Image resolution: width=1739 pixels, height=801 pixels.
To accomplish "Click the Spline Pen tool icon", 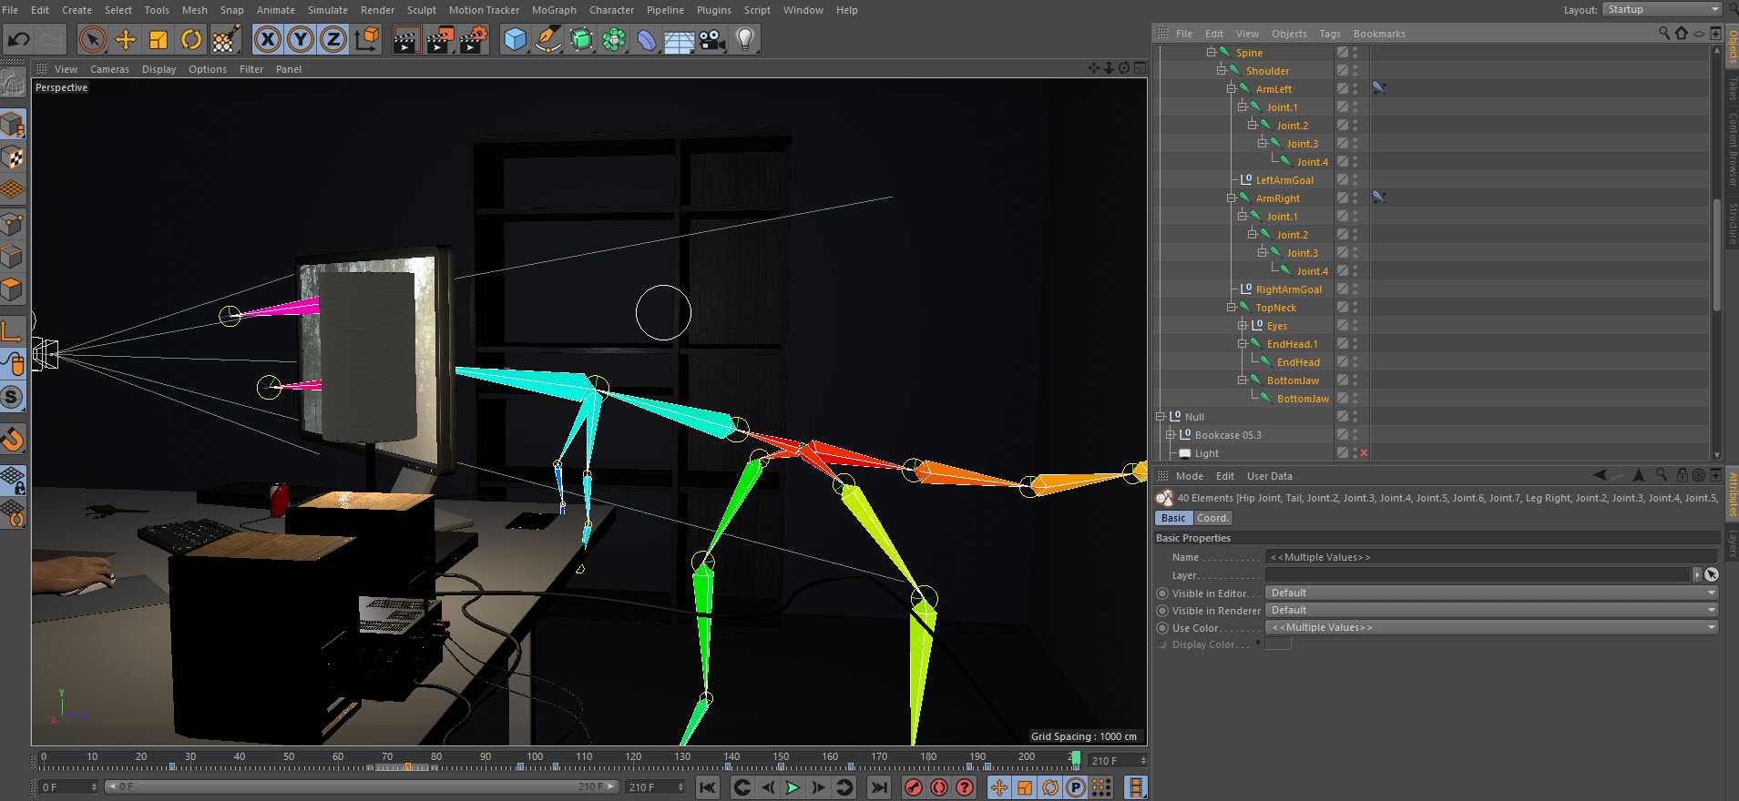I will (x=548, y=39).
